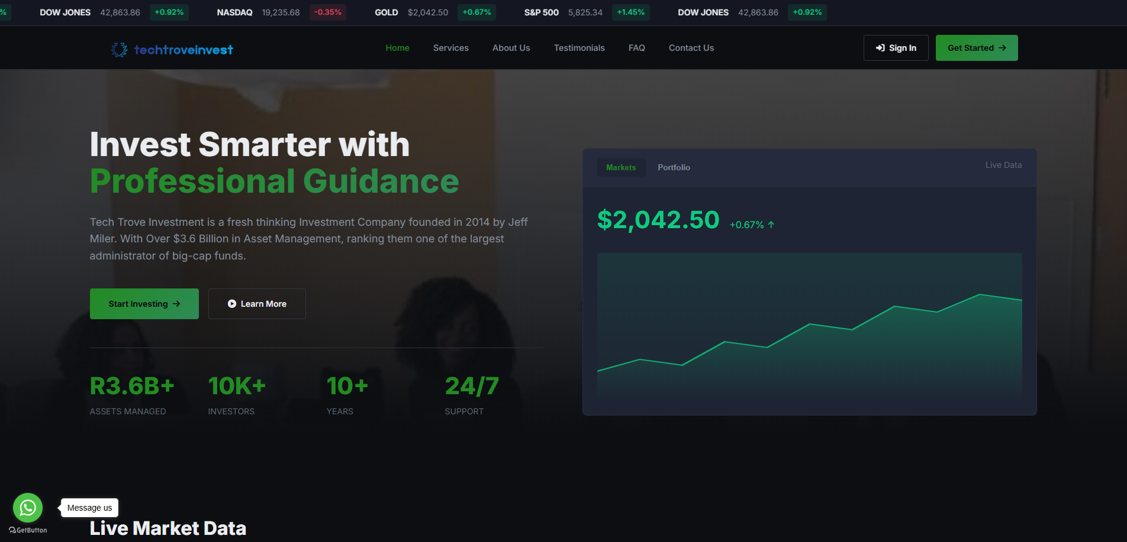Switch to the Markets tab
Screen dimensions: 1127x542
tap(621, 167)
